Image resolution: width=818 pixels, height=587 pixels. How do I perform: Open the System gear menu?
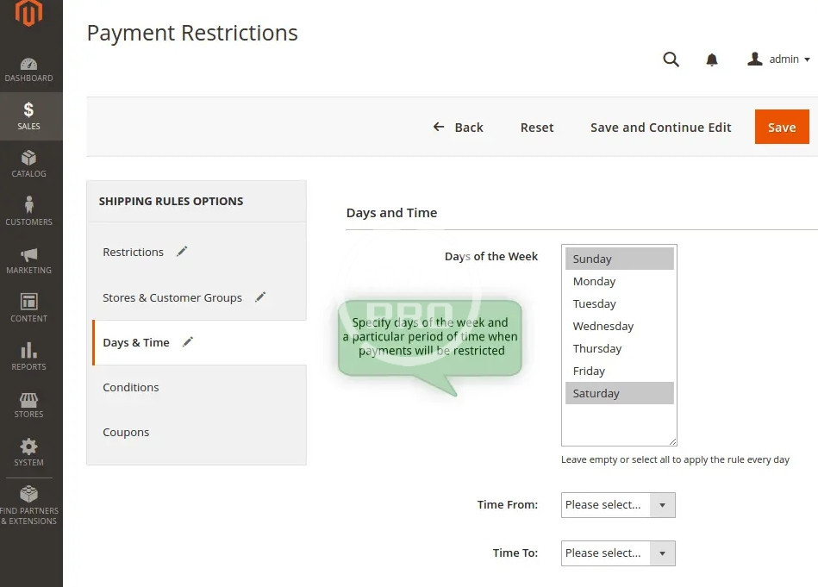(29, 452)
